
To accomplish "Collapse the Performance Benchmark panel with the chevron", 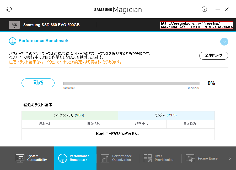I will point(224,41).
